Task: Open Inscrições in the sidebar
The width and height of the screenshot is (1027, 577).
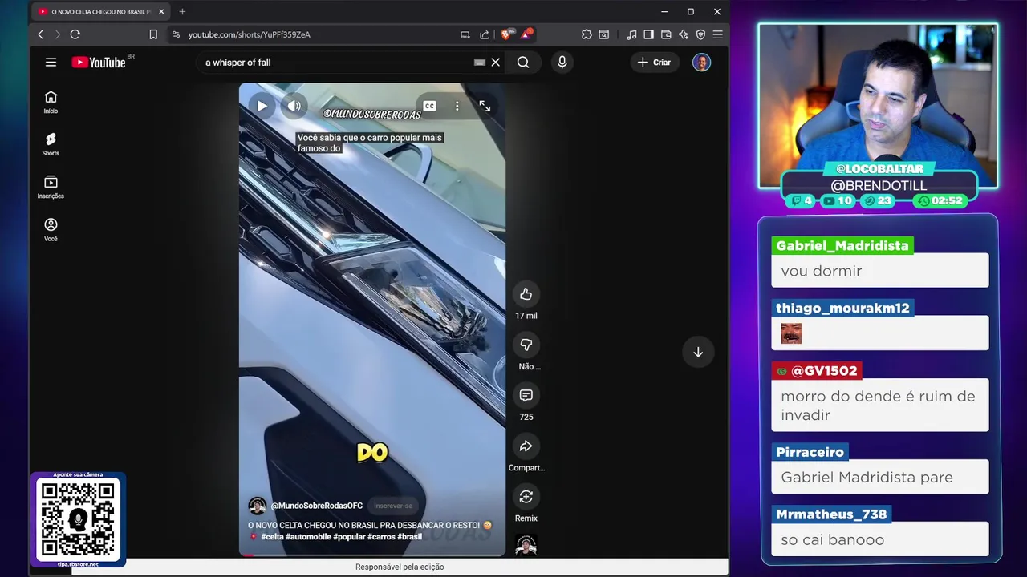Action: [51, 187]
